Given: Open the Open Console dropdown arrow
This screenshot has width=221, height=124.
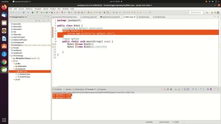Looking at the screenshot, I should (203, 89).
